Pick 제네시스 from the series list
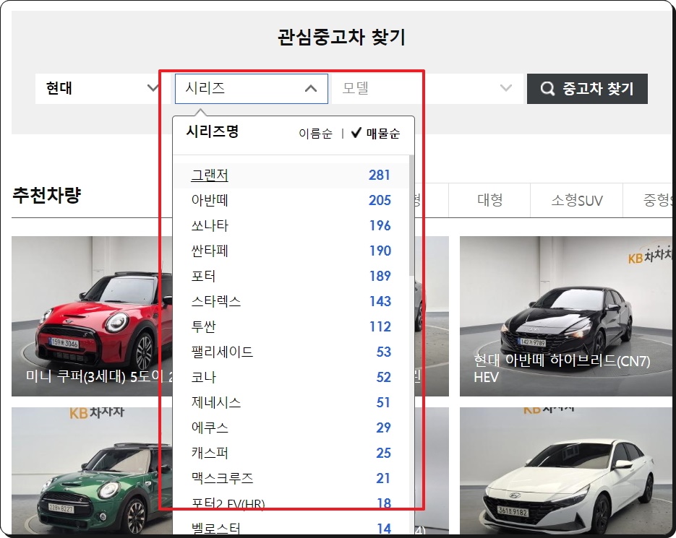 point(291,402)
